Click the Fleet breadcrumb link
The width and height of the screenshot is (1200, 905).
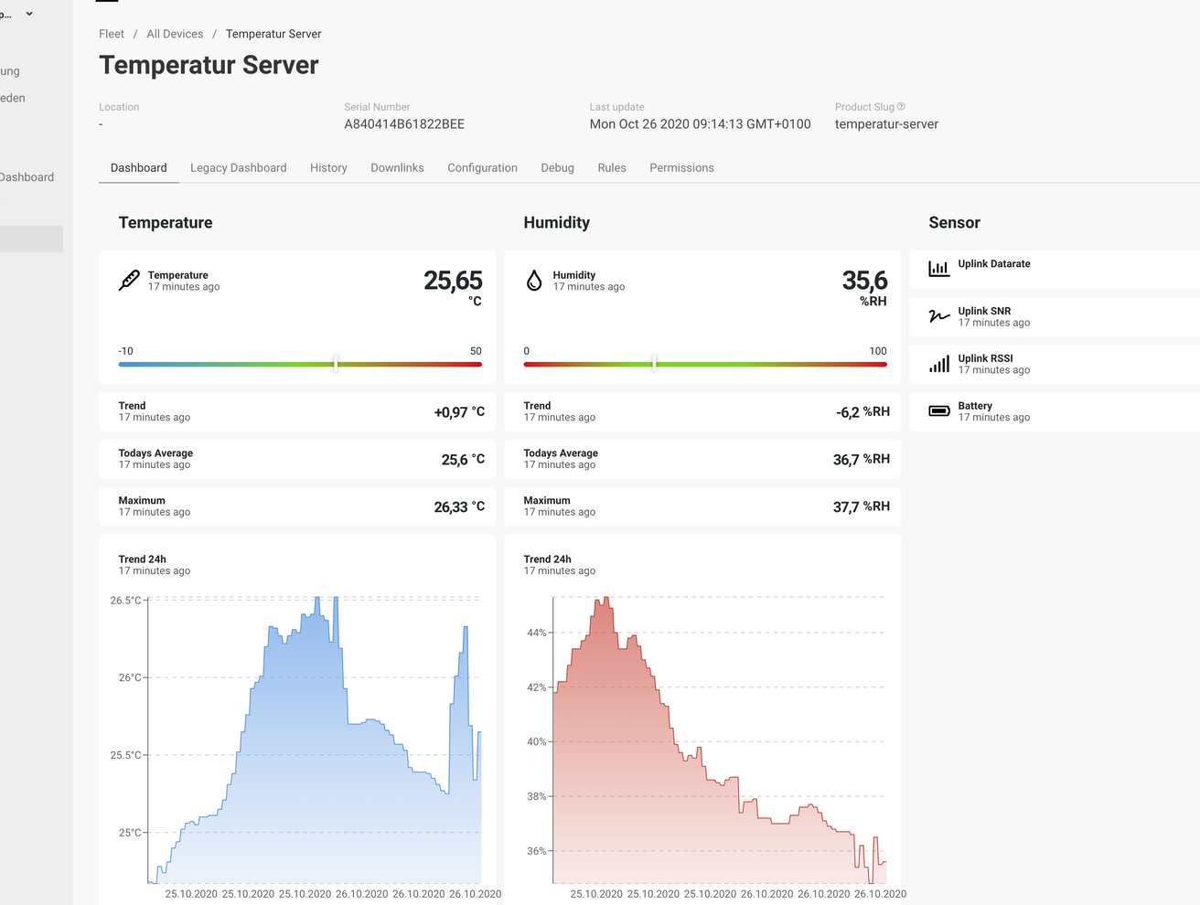pos(111,34)
